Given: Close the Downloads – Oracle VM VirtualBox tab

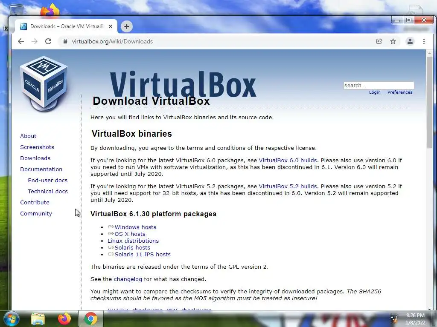Looking at the screenshot, I should (111, 26).
